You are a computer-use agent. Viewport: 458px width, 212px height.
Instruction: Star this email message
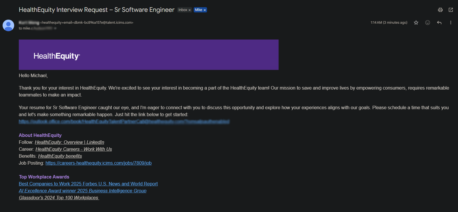pos(416,23)
